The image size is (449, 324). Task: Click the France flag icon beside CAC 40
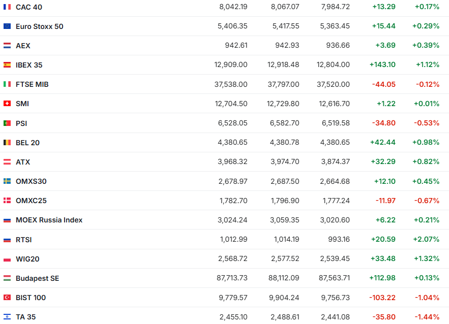[x=7, y=7]
